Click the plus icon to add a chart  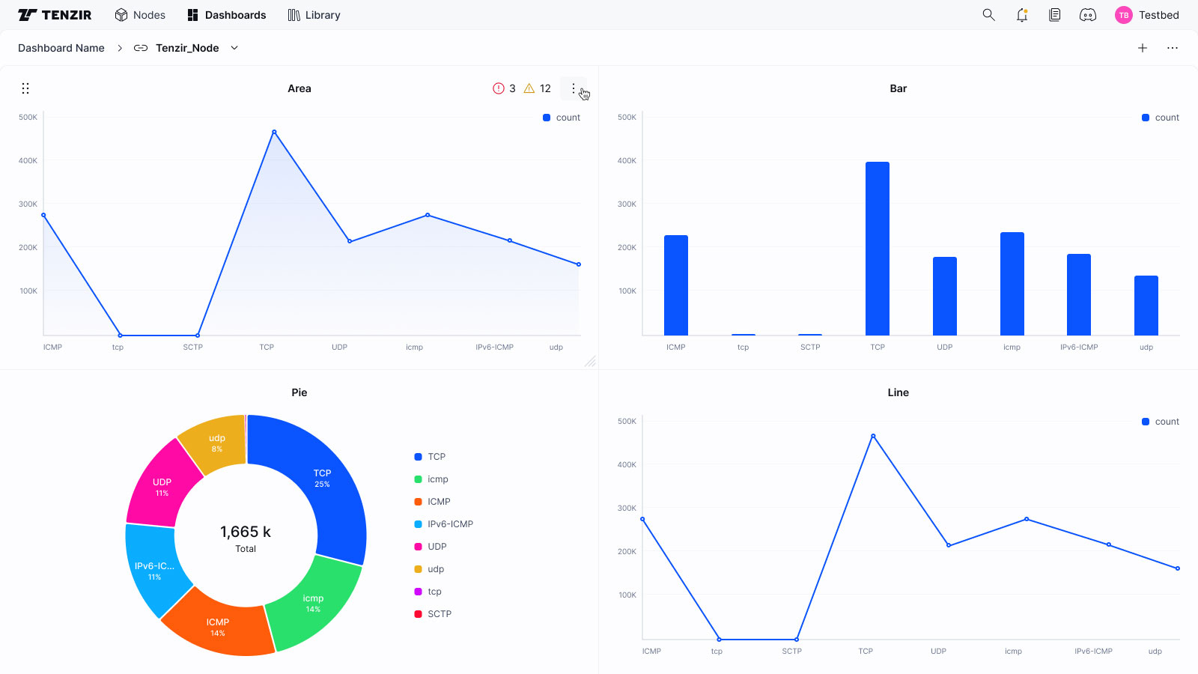click(1143, 48)
